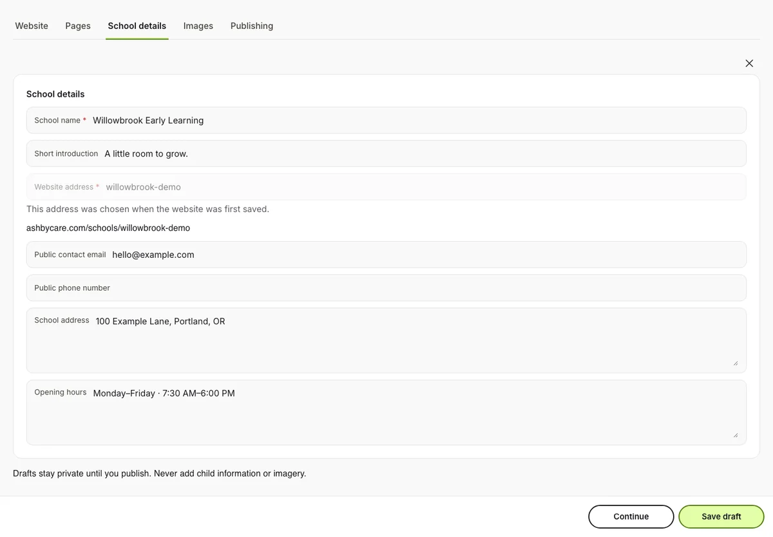
Task: Save the draft with Save draft button
Action: [x=721, y=516]
